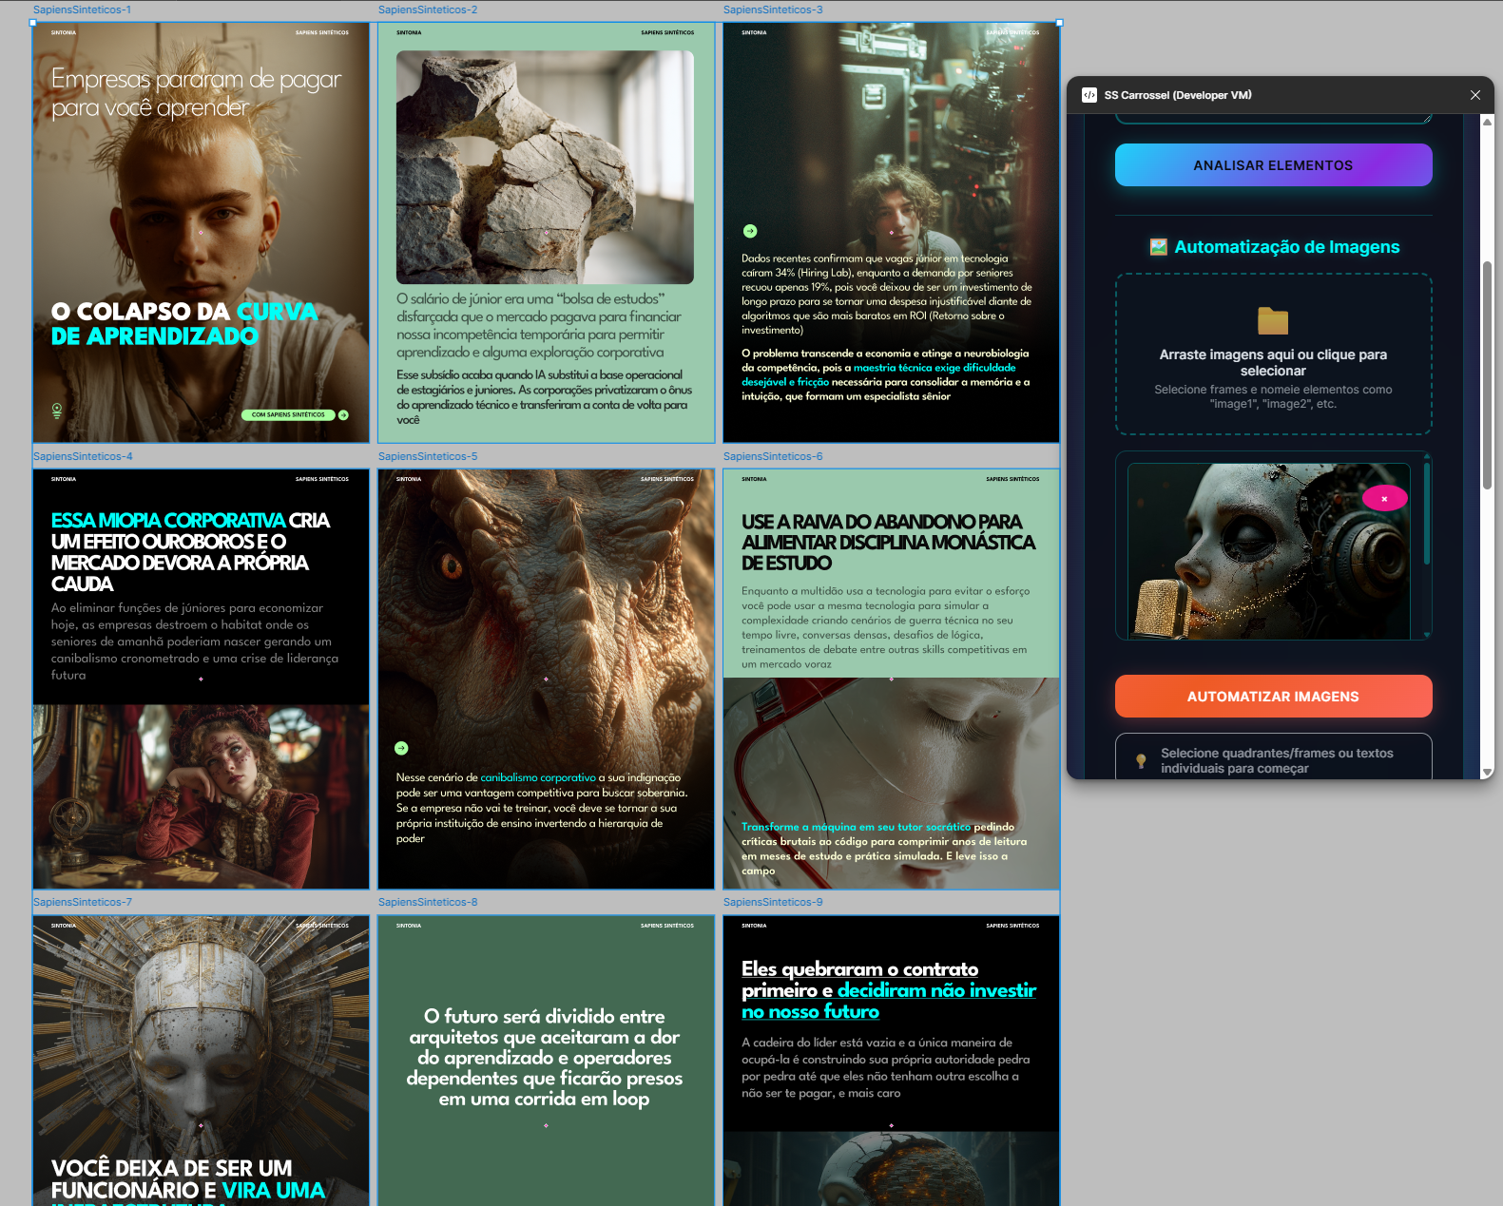The image size is (1503, 1206).
Task: Click the green arrow icon on slide 5
Action: click(401, 749)
